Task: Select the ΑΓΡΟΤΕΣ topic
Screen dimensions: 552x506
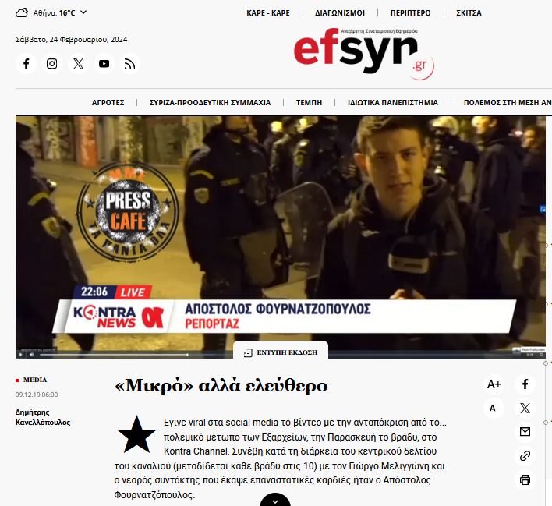Action: [x=108, y=102]
